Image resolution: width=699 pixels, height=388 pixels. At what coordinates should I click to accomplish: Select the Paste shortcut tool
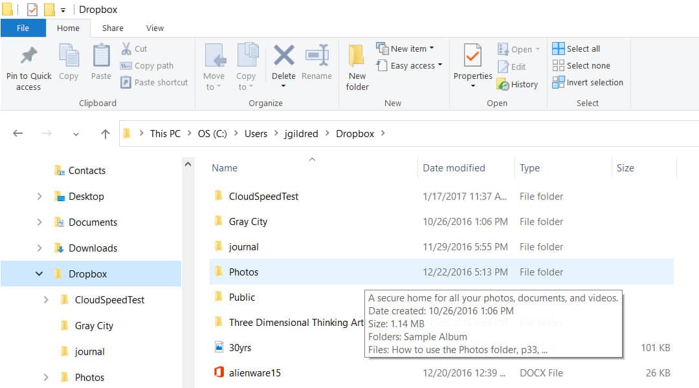(x=155, y=82)
